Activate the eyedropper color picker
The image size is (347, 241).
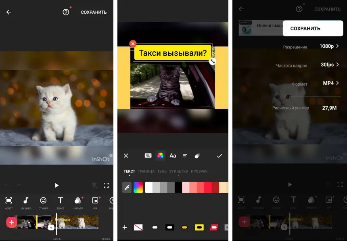[127, 188]
